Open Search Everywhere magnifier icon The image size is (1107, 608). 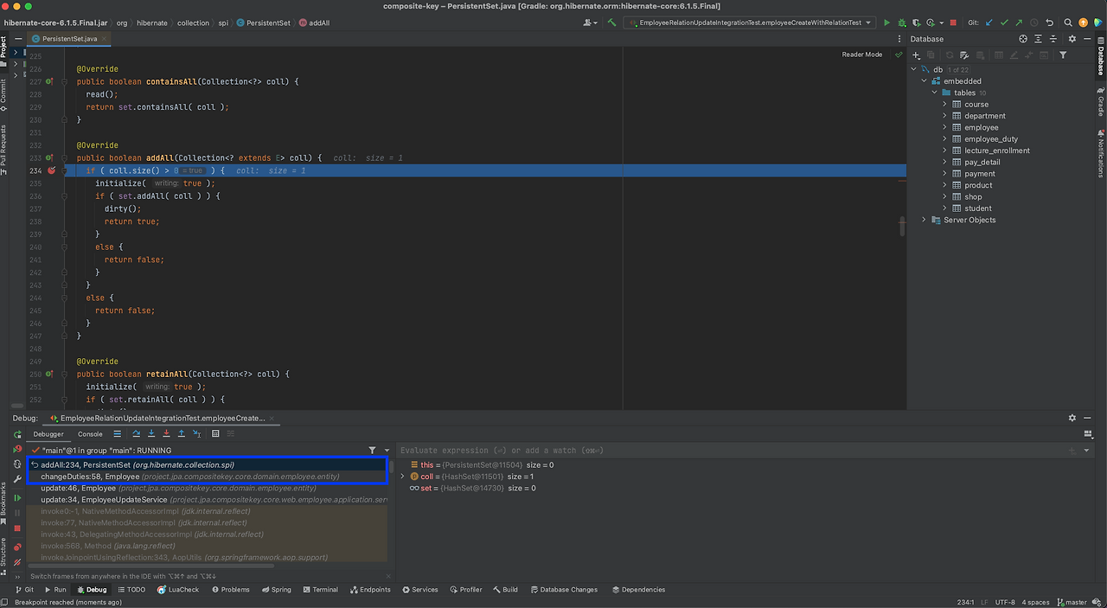point(1068,22)
